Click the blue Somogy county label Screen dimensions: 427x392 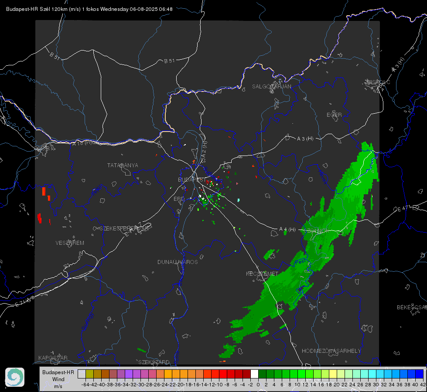pyautogui.click(x=87, y=321)
